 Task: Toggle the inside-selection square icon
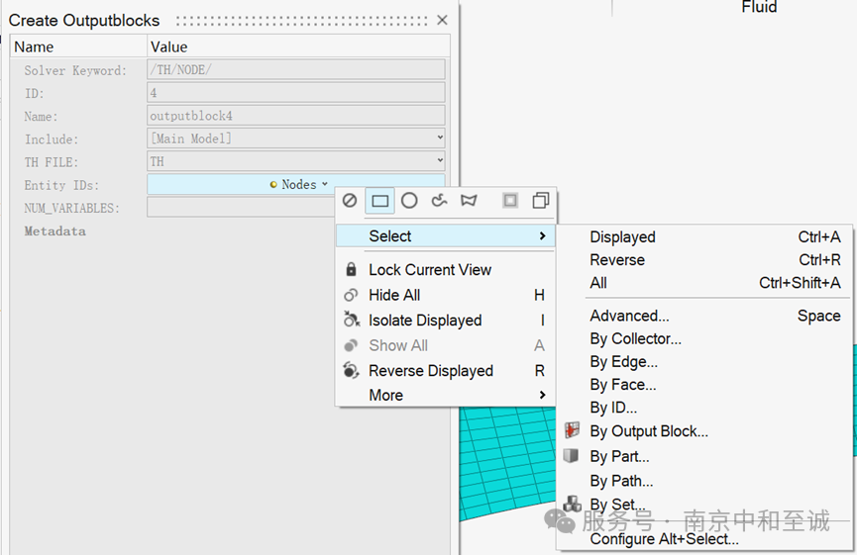pyautogui.click(x=510, y=201)
